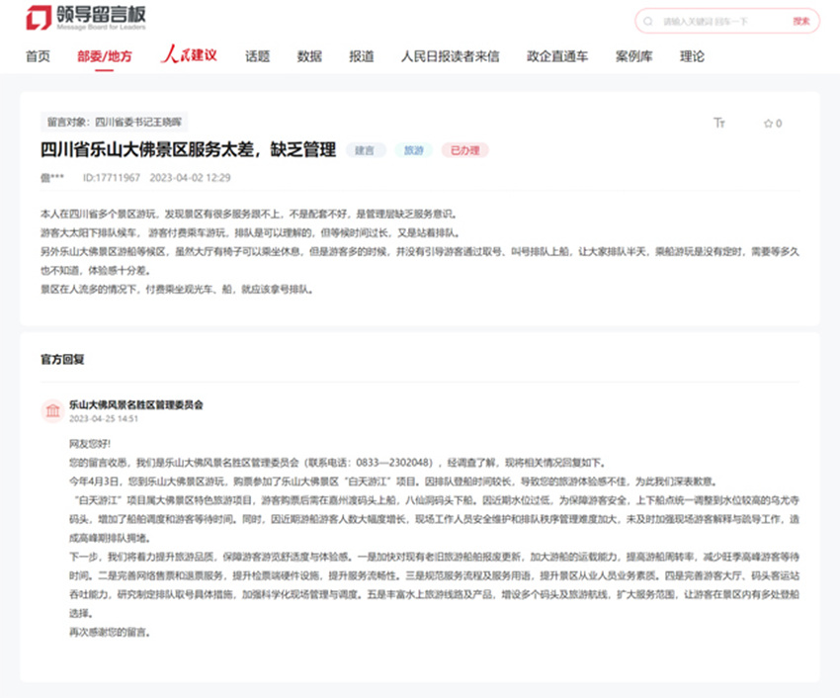Open 政企直通车 section
This screenshot has height=698, width=840.
557,56
